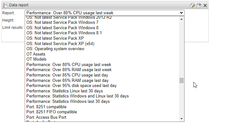Click the Height: field label

tap(8, 20)
